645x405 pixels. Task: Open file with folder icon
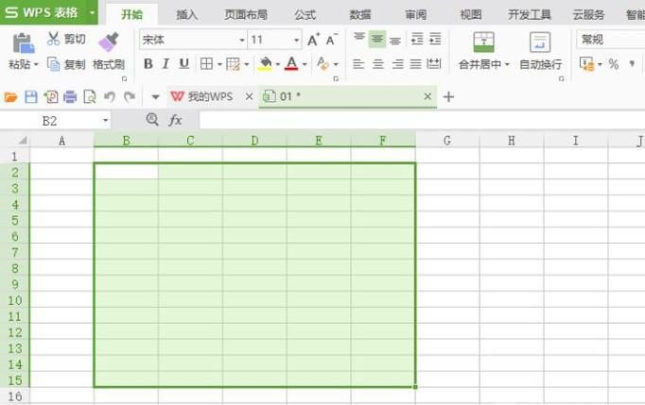tap(10, 97)
